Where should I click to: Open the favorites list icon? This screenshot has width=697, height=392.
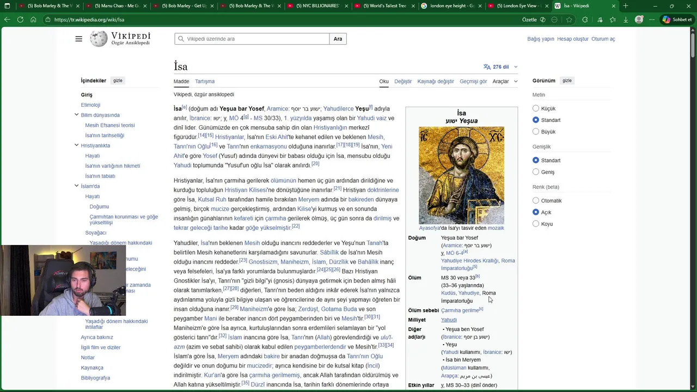[x=613, y=20]
